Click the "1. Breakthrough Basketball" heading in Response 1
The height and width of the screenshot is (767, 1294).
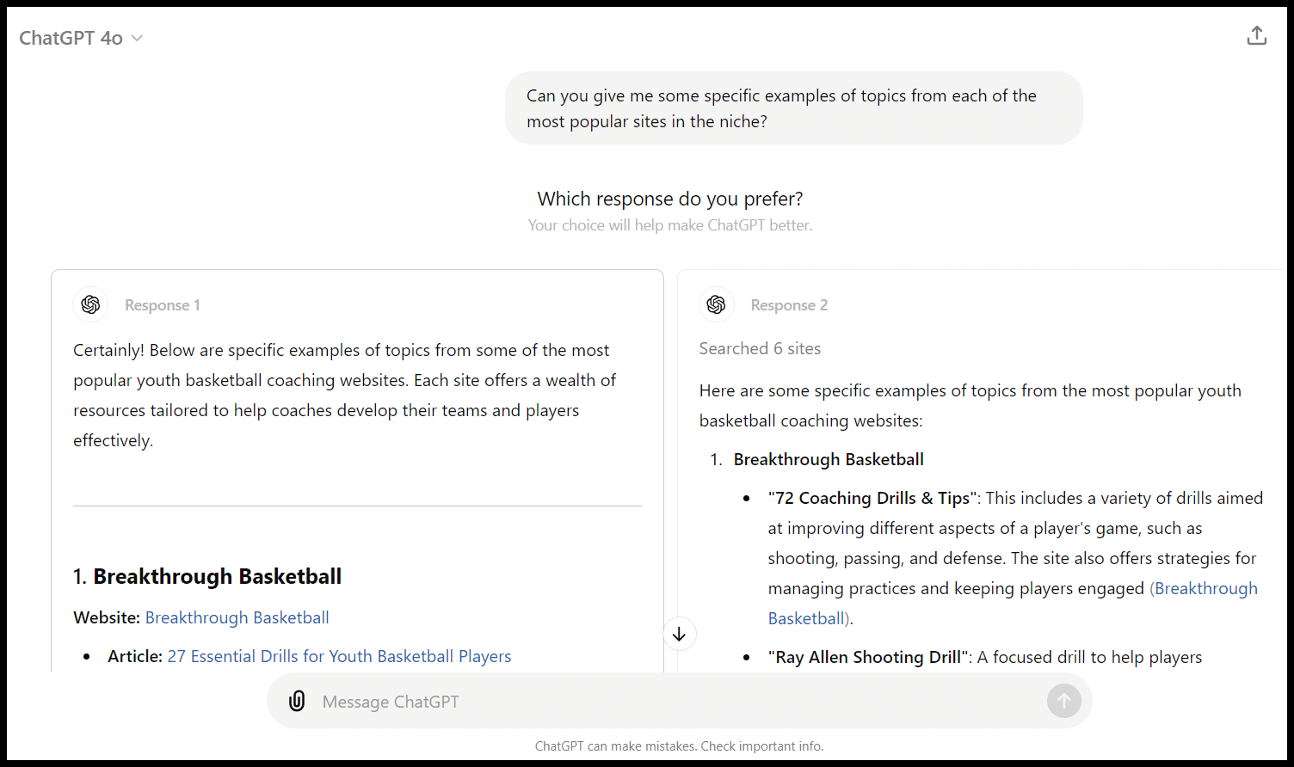pyautogui.click(x=207, y=576)
